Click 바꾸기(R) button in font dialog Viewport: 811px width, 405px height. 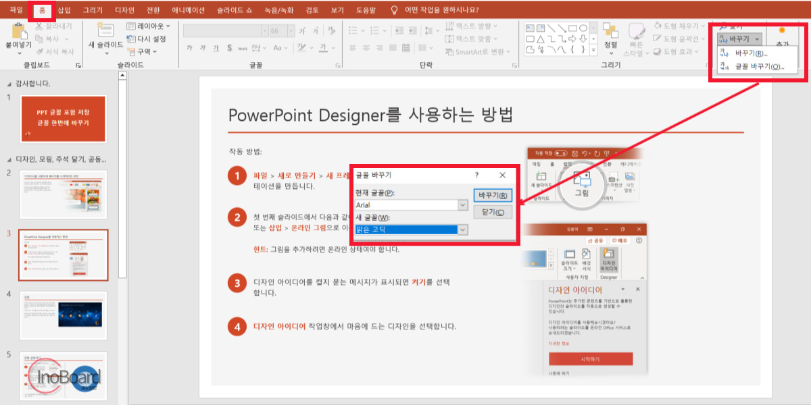pyautogui.click(x=493, y=196)
